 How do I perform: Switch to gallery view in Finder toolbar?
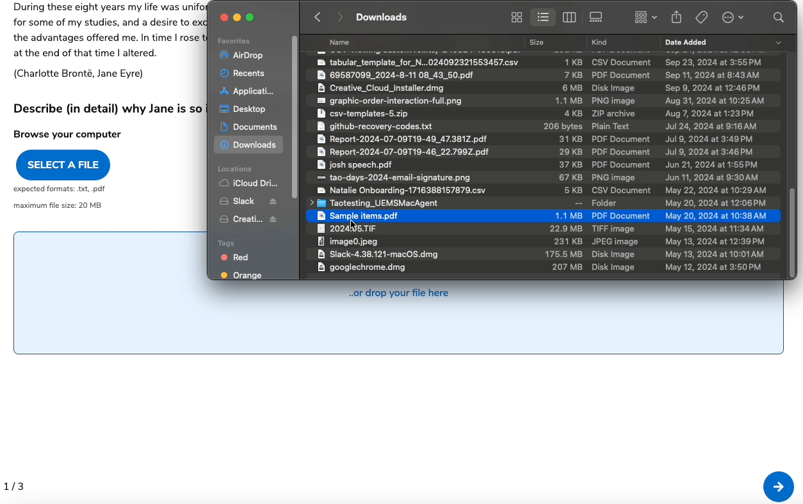pyautogui.click(x=595, y=17)
